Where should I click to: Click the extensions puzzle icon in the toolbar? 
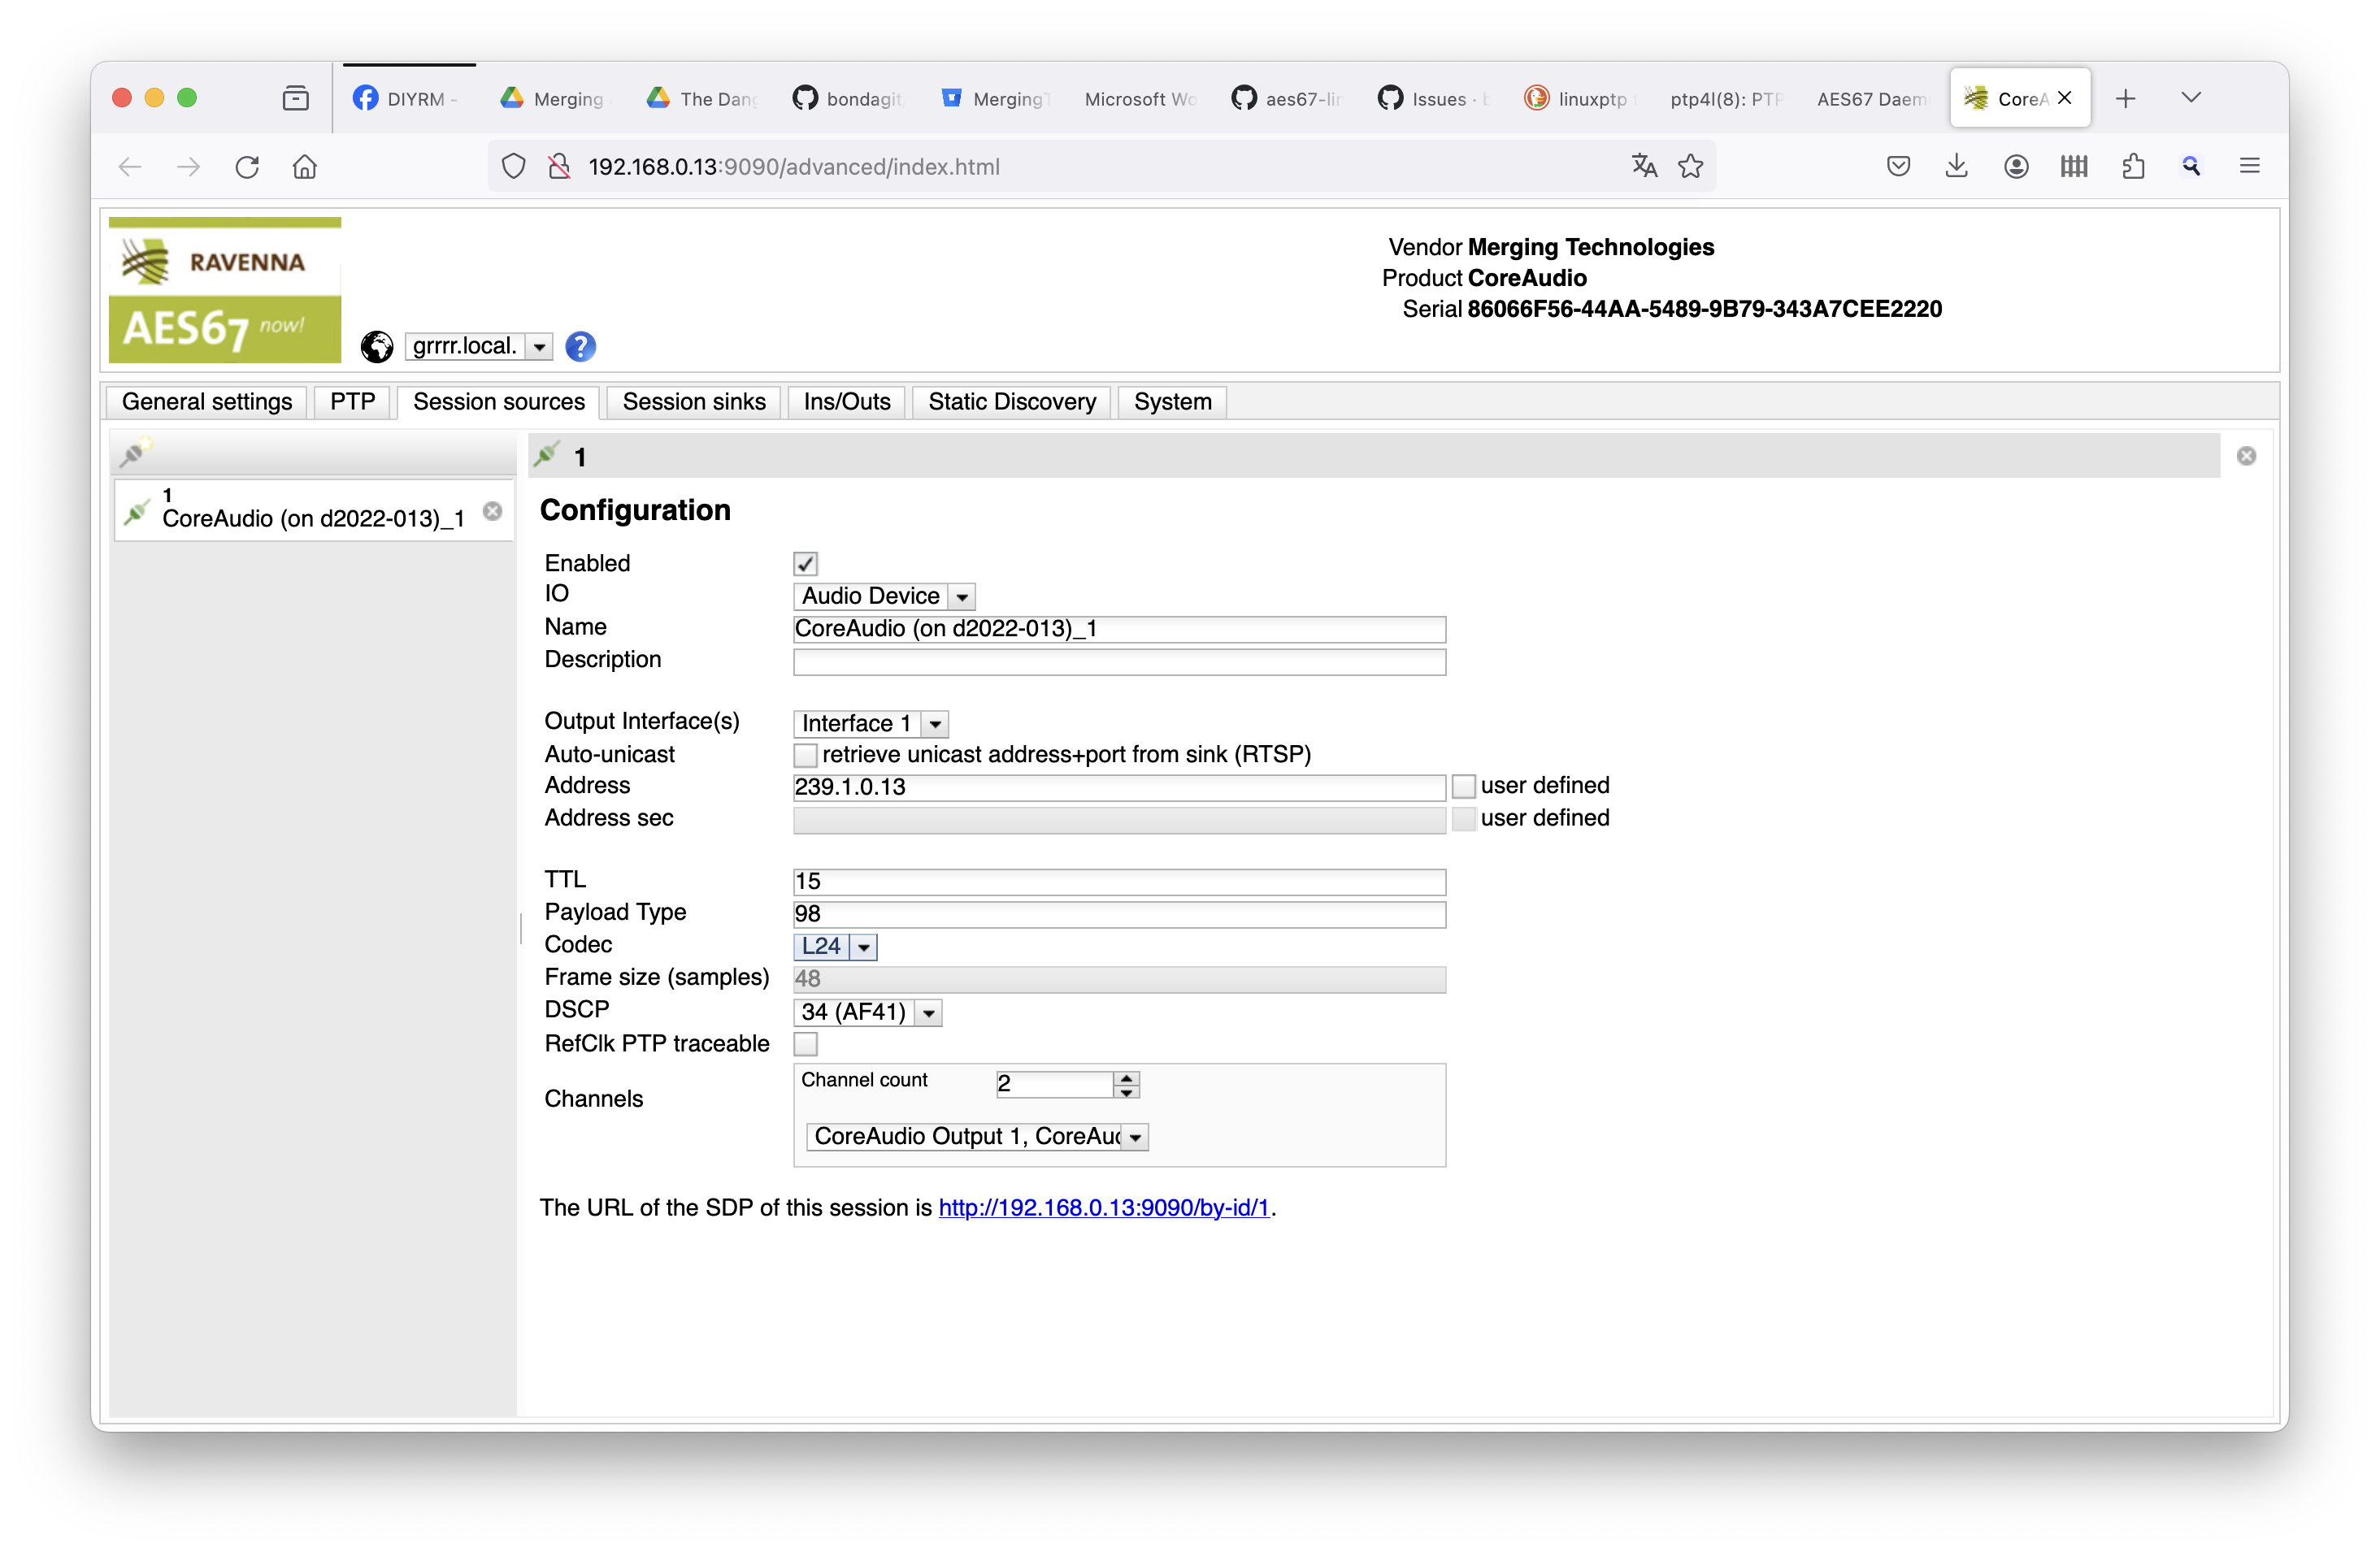2133,166
